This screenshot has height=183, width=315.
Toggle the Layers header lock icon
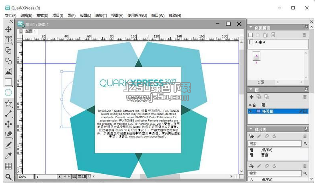pyautogui.click(x=254, y=105)
